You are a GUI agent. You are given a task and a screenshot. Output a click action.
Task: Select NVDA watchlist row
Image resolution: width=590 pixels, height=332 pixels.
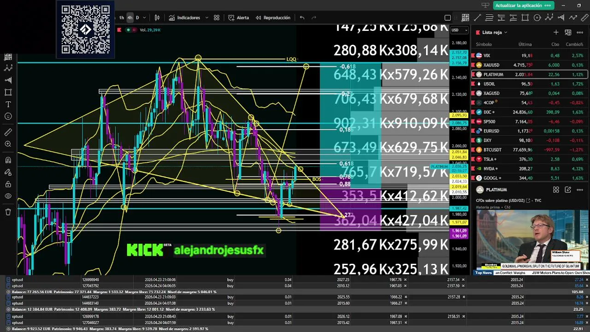click(x=529, y=169)
